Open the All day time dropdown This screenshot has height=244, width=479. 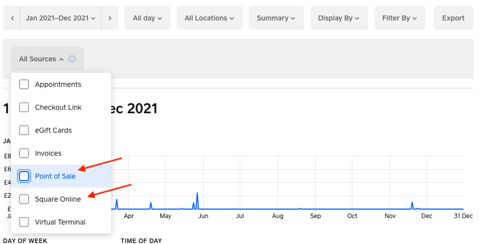tap(147, 18)
